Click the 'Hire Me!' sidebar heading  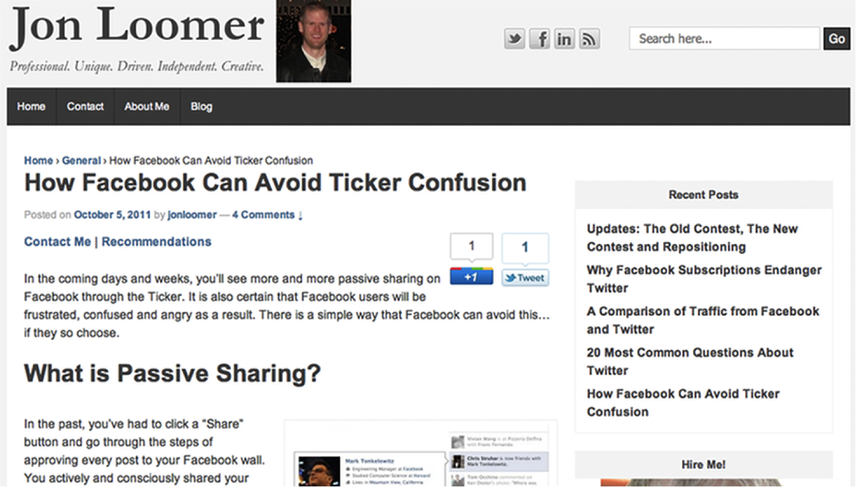click(703, 465)
